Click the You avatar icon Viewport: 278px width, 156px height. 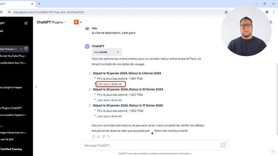click(87, 29)
